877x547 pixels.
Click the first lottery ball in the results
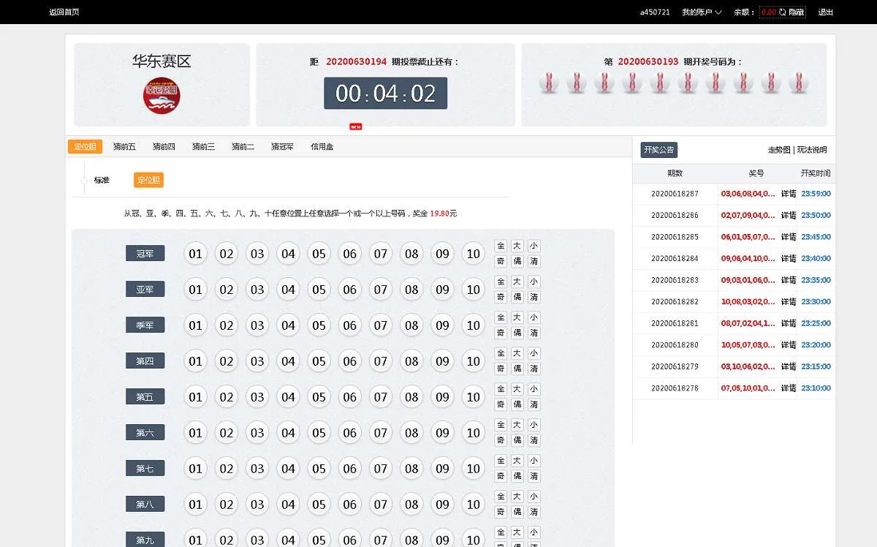pos(549,83)
